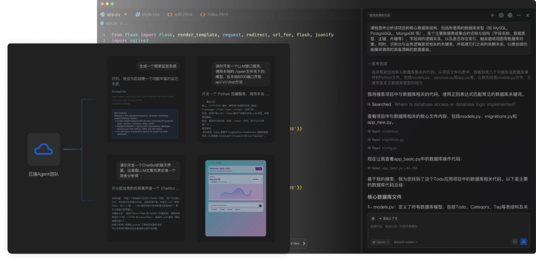Close the app.py tab

(126, 14)
